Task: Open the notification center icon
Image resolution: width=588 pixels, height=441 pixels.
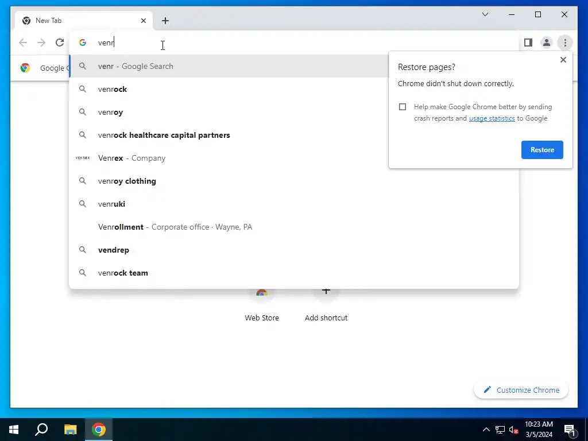Action: click(x=570, y=430)
